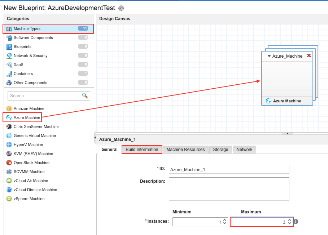Click the OpenStack Machine icon

coord(9,163)
